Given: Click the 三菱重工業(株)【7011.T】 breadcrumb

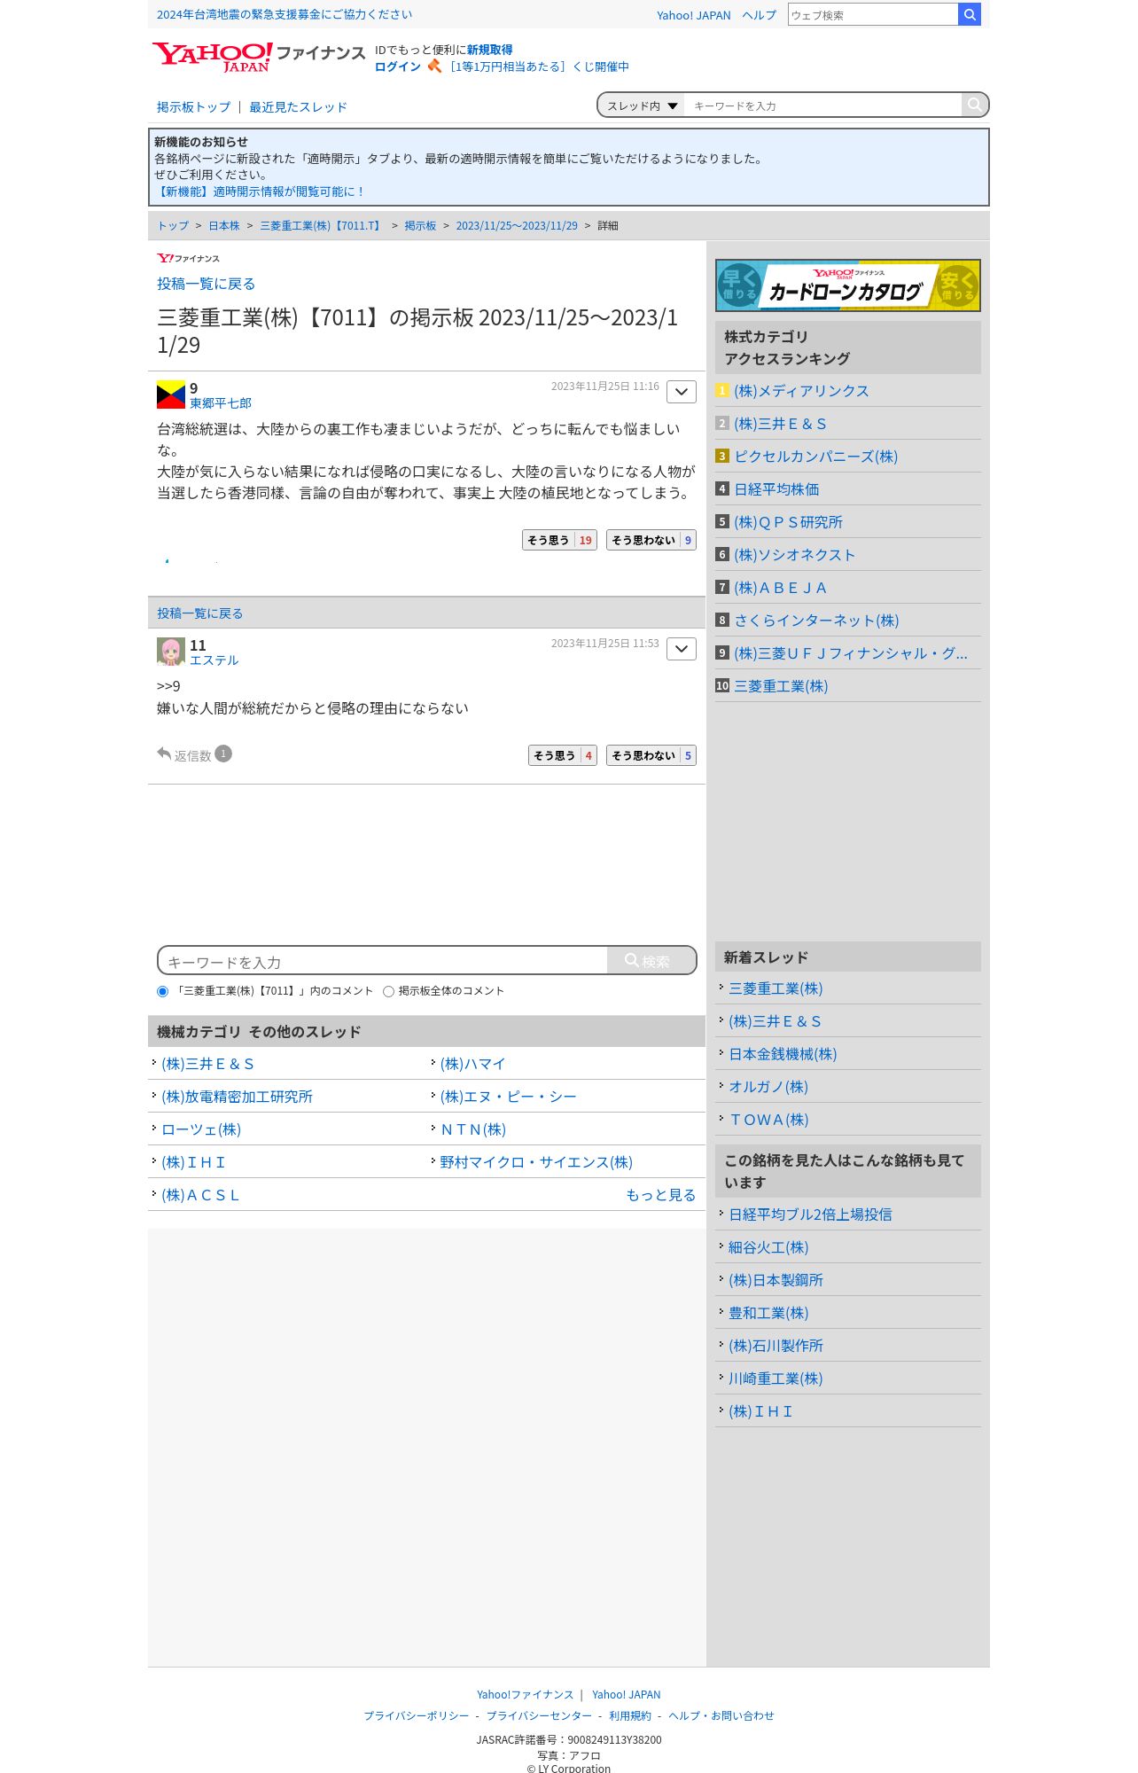Looking at the screenshot, I should pyautogui.click(x=322, y=226).
